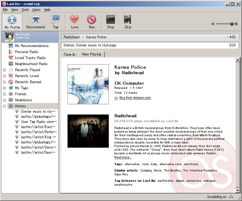Expand the Neighbours node
The width and height of the screenshot is (242, 201).
tap(4, 100)
